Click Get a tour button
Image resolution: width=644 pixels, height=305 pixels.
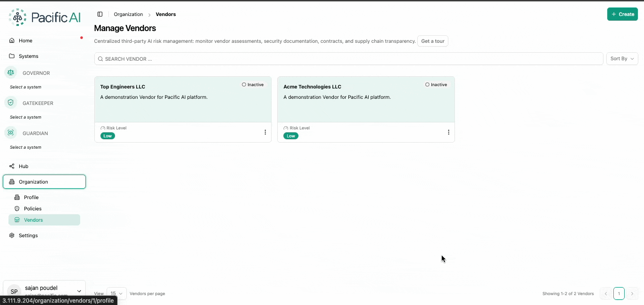[433, 41]
